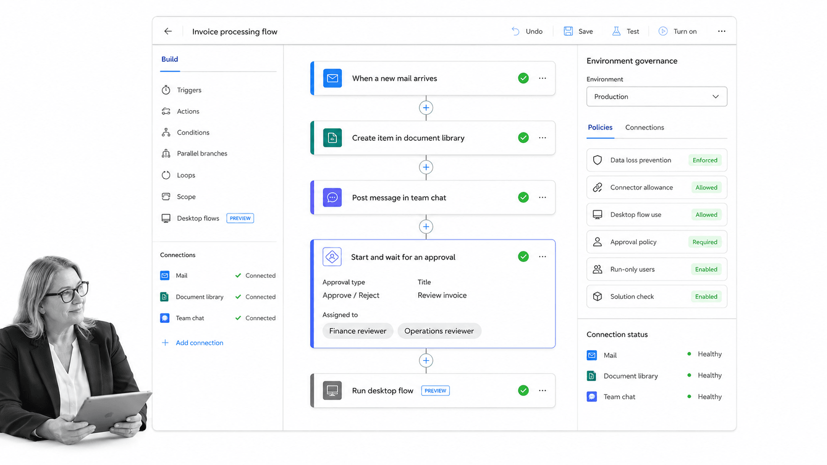This screenshot has height=465, width=827.
Task: Click Team chat under Connection status
Action: click(611, 397)
